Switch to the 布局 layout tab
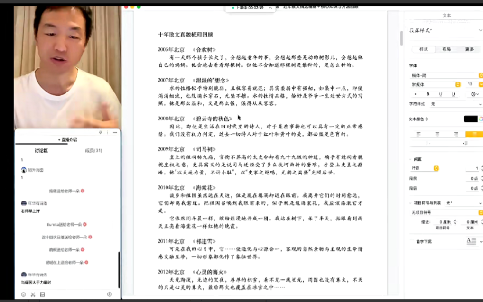 446,49
